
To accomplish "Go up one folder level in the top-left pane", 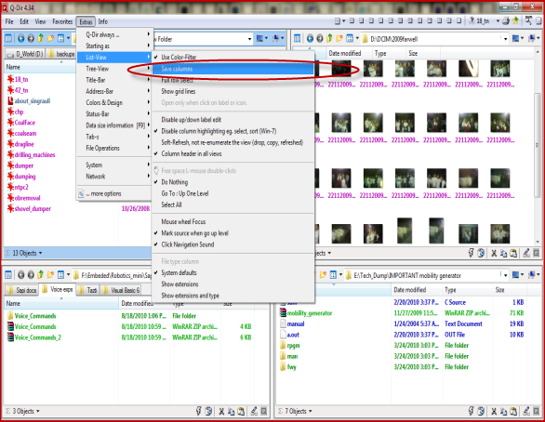I will point(40,38).
